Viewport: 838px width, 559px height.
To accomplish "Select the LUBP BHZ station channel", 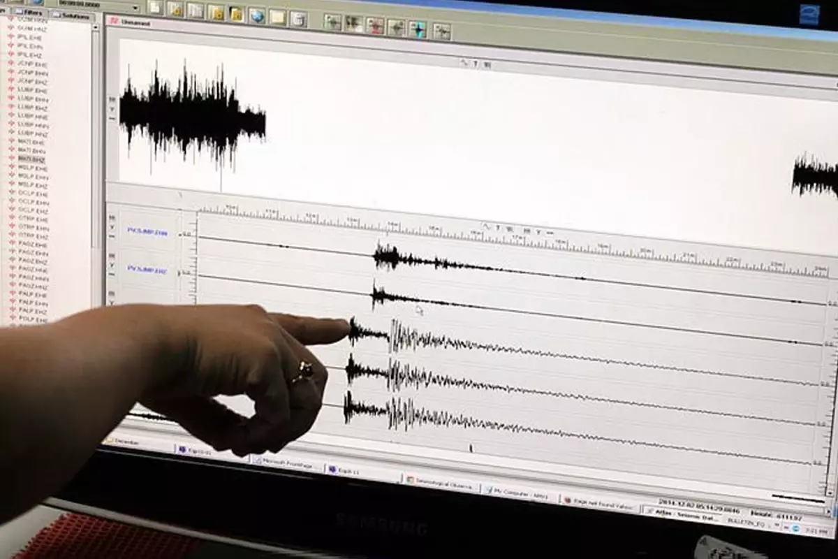I will pos(33,108).
